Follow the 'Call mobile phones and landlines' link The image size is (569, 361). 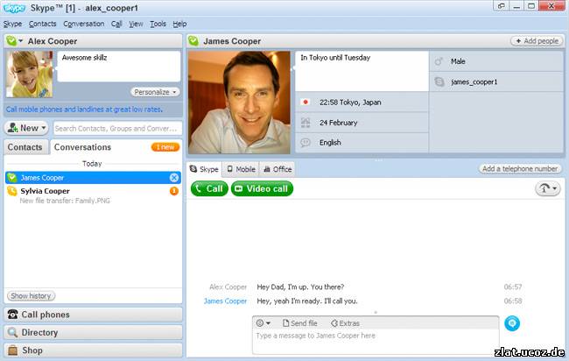coord(84,110)
